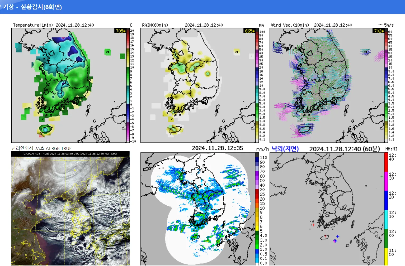Image resolution: width=405 pixels, height=266 pixels.
Task: Open the RAIN(60min) precipitation map
Action: 198,85
